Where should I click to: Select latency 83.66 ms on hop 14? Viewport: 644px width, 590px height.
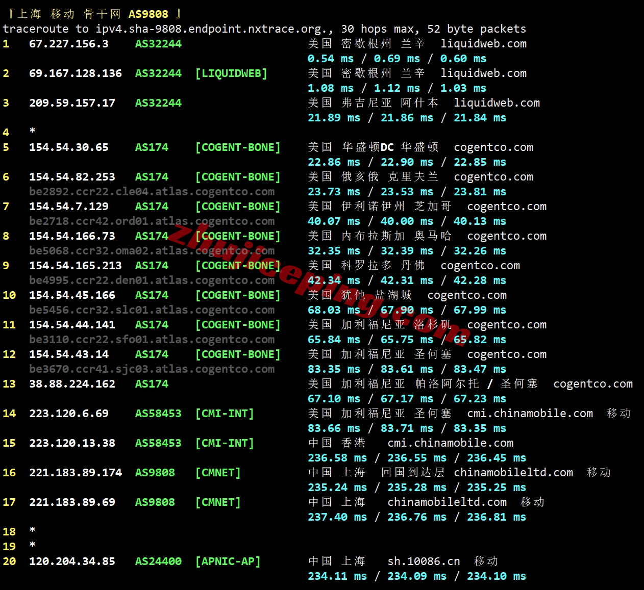click(334, 428)
